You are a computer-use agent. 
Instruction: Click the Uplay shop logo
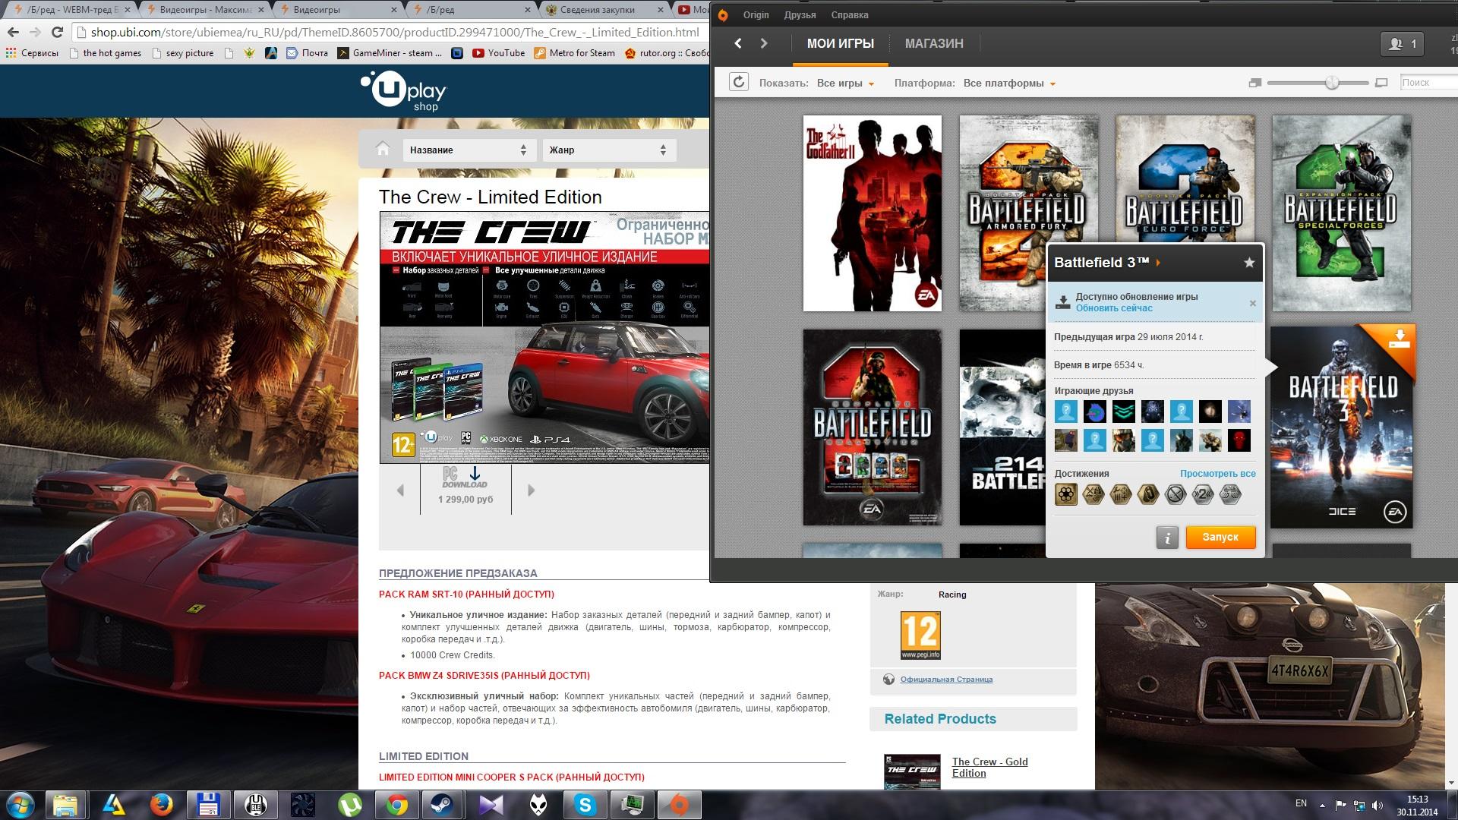(x=404, y=91)
